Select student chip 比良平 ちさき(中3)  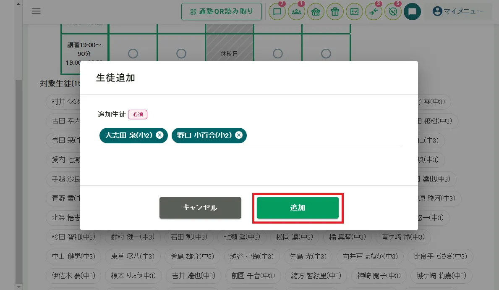point(440,256)
